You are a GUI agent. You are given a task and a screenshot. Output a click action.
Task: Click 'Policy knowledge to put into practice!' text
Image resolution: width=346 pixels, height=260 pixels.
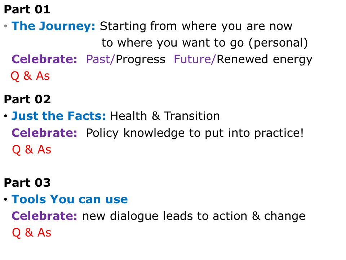tap(195, 133)
